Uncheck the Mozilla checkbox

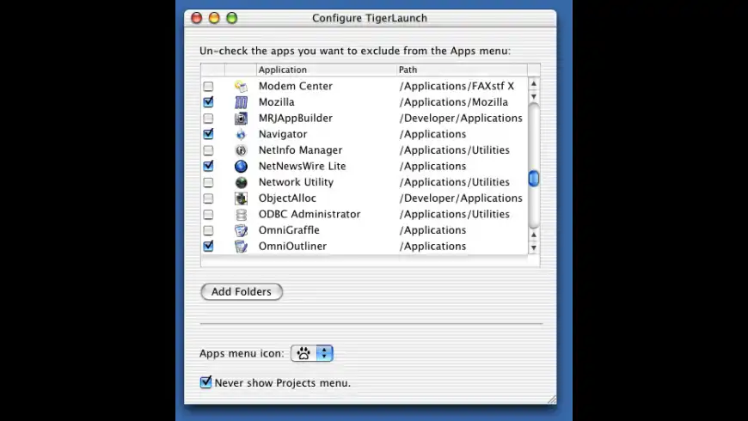tap(208, 102)
